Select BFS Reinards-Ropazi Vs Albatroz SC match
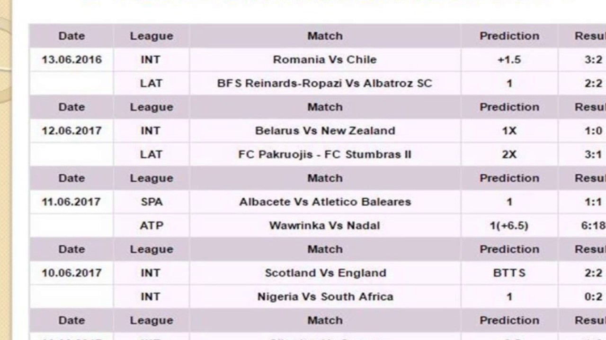The width and height of the screenshot is (606, 340). click(x=325, y=84)
